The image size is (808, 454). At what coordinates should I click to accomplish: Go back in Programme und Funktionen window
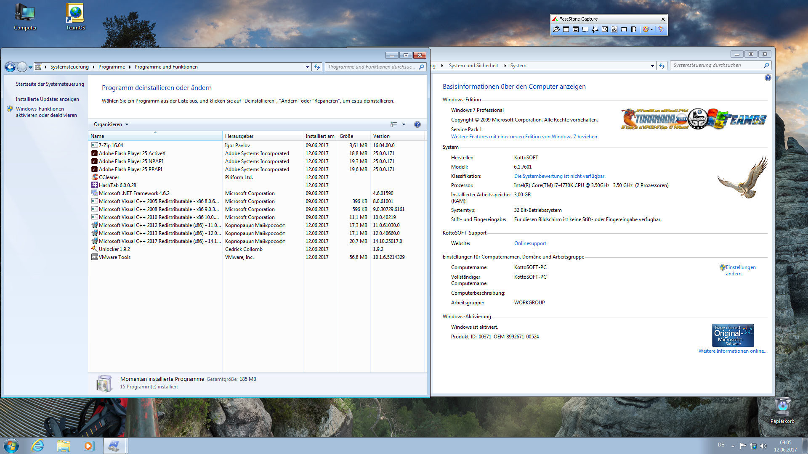tap(10, 67)
